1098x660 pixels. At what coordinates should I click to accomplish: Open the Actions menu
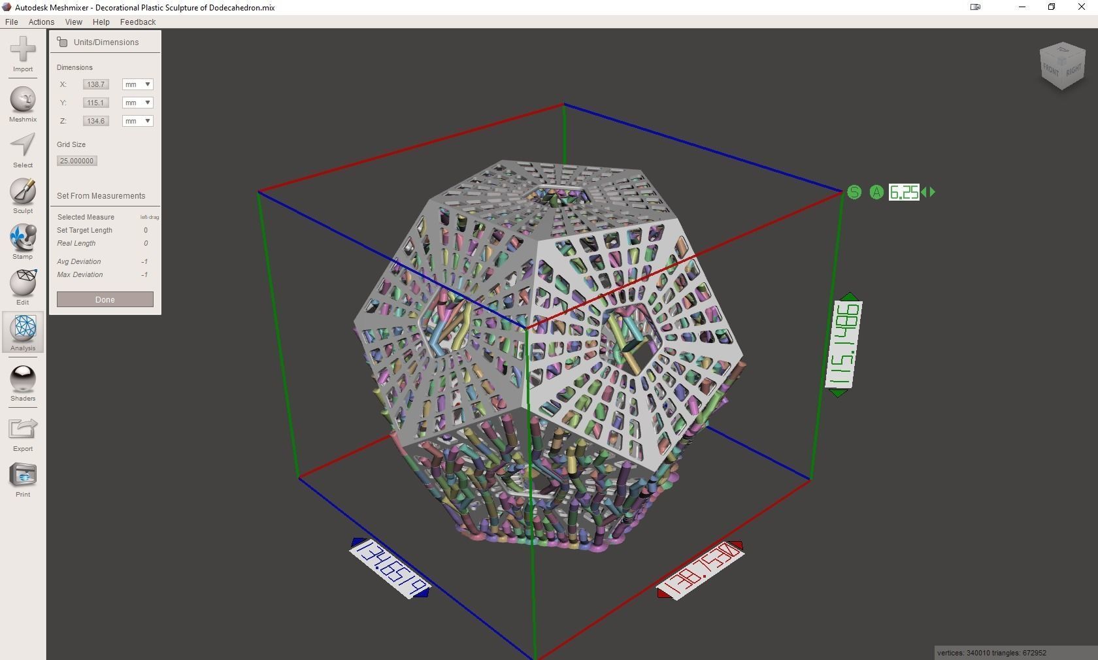pyautogui.click(x=41, y=22)
